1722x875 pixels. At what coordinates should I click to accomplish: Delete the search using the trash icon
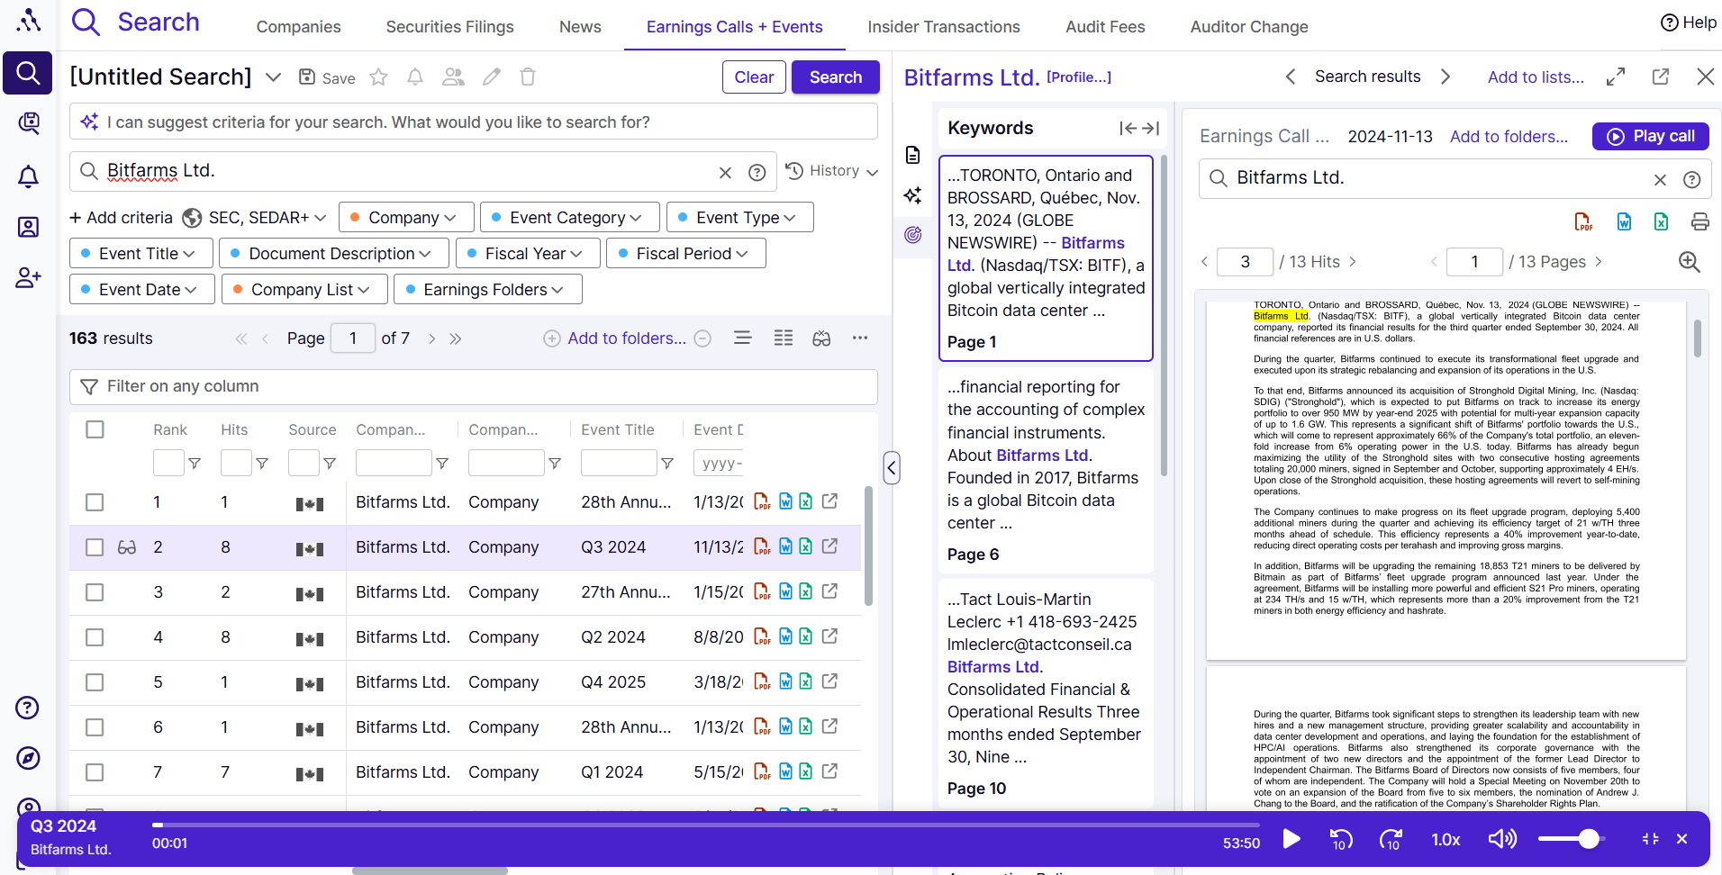[x=528, y=77]
